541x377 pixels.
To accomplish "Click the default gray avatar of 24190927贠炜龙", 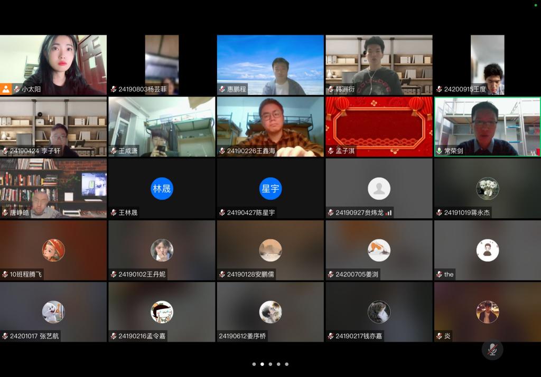I will [379, 189].
